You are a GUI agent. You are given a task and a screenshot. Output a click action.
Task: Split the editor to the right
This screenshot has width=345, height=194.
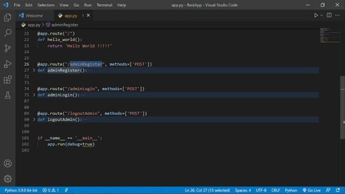click(x=329, y=15)
